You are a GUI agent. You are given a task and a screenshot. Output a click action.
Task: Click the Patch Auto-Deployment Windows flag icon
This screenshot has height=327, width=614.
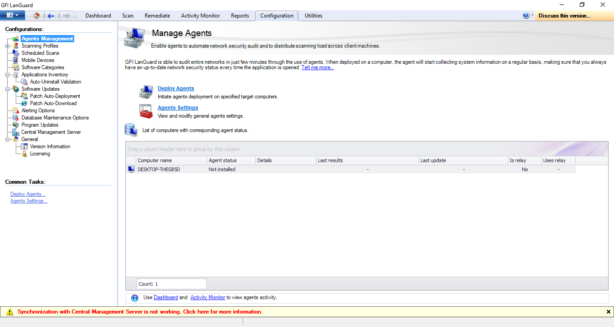pyautogui.click(x=24, y=96)
